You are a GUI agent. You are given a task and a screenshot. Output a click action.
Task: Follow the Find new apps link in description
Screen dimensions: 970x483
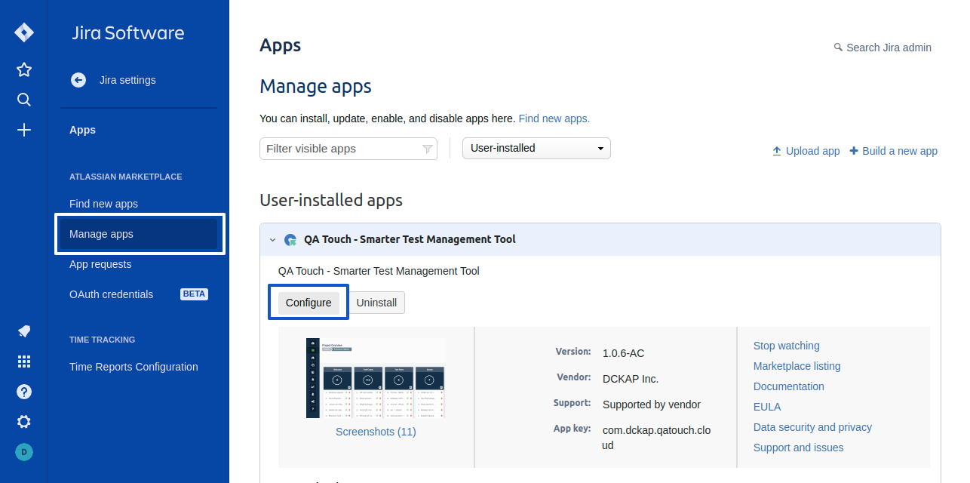click(554, 118)
